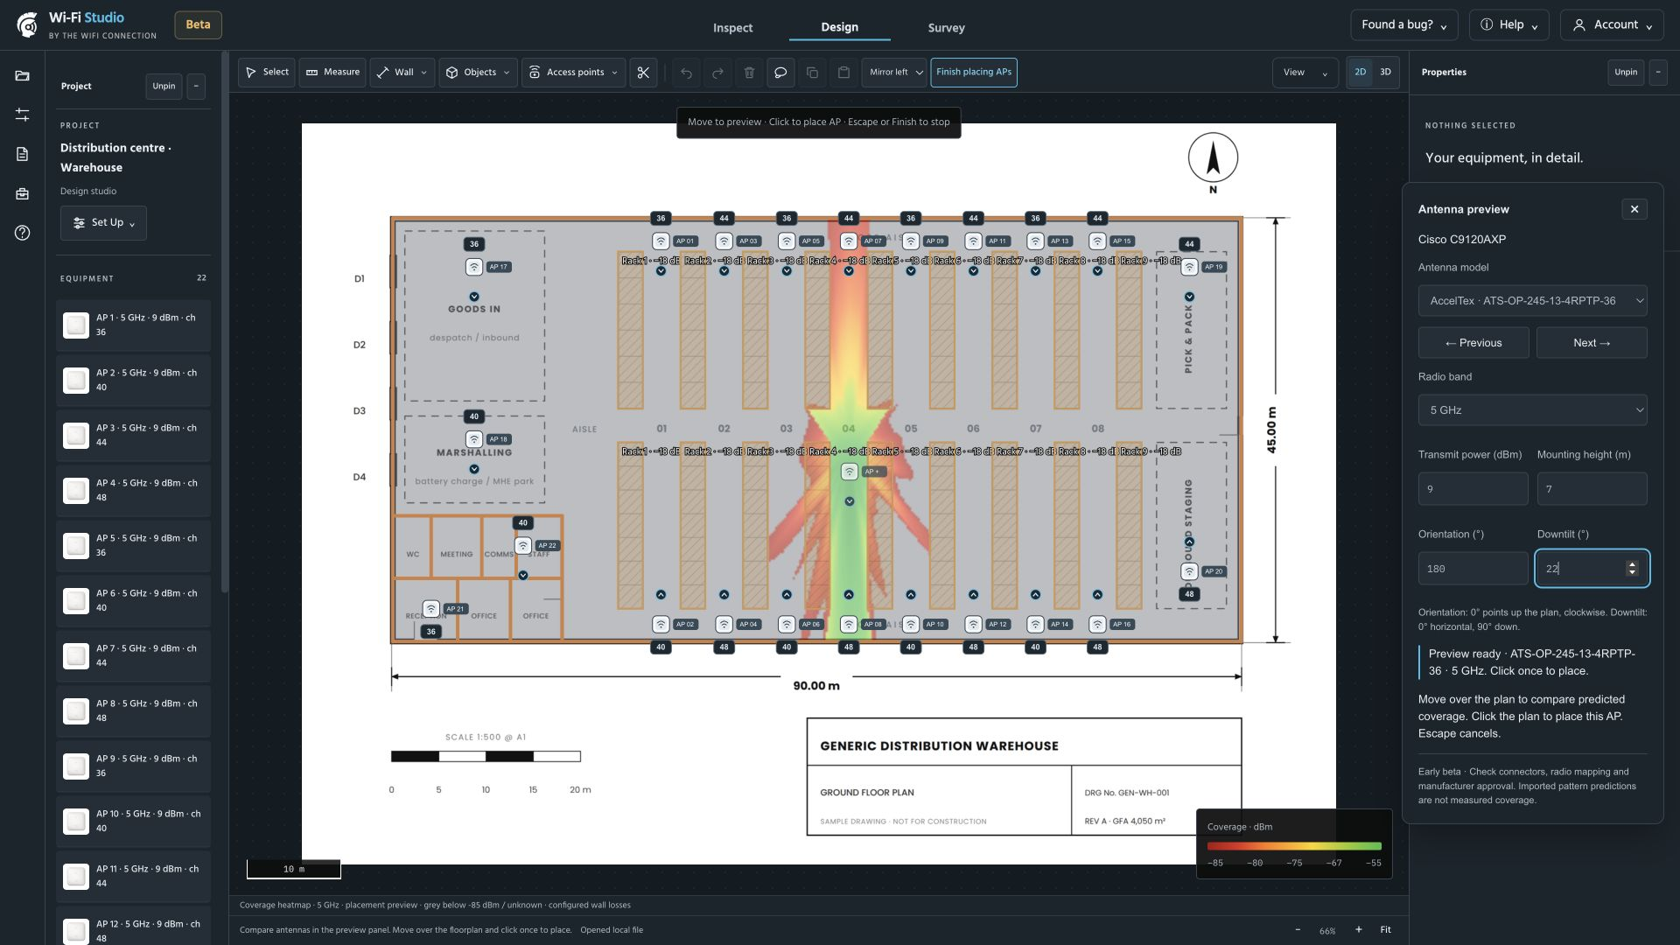Click the trash delete icon
Image resolution: width=1680 pixels, height=945 pixels.
(749, 73)
